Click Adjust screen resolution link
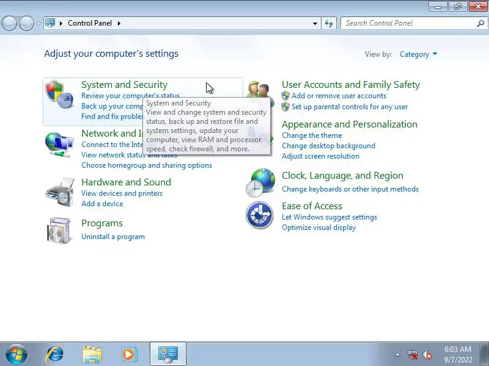Viewport: 489px width, 366px height. tap(320, 156)
